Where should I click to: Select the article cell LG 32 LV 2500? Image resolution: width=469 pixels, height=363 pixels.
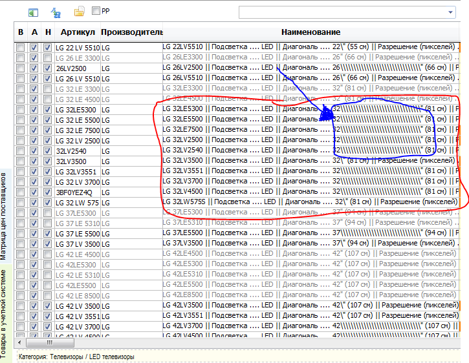point(78,141)
